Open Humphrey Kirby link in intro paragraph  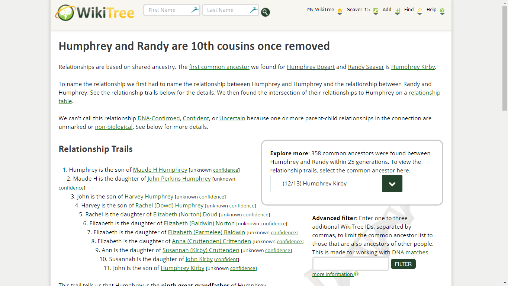click(x=413, y=67)
